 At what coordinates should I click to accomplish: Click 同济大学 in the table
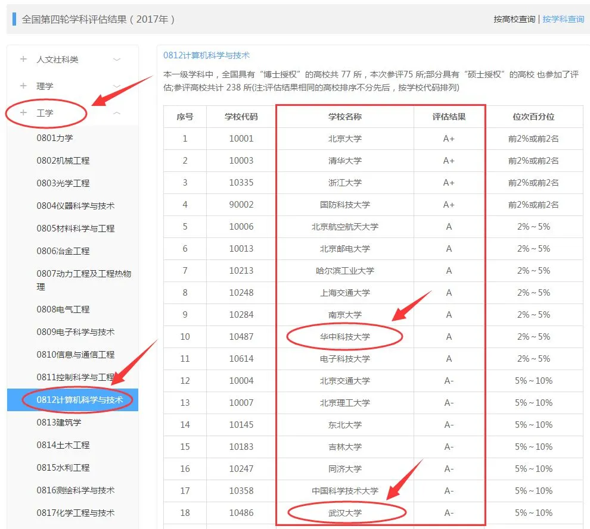pyautogui.click(x=344, y=468)
